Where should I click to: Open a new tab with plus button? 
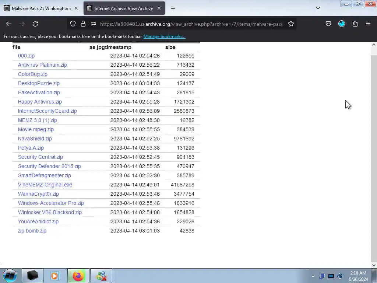173,8
